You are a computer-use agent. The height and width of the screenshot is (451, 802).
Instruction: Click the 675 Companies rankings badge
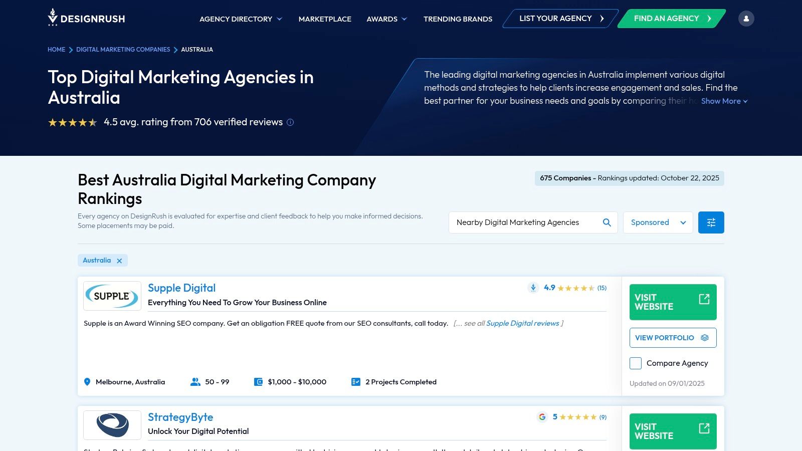(630, 178)
